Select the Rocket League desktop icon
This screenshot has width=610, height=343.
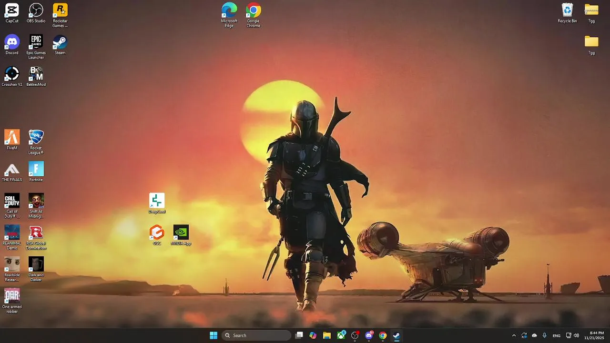tap(36, 142)
